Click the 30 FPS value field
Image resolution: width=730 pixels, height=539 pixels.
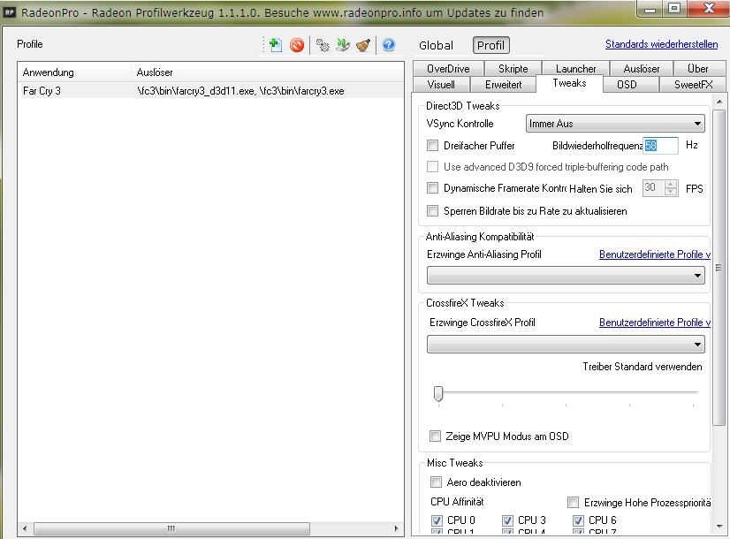[x=654, y=188]
